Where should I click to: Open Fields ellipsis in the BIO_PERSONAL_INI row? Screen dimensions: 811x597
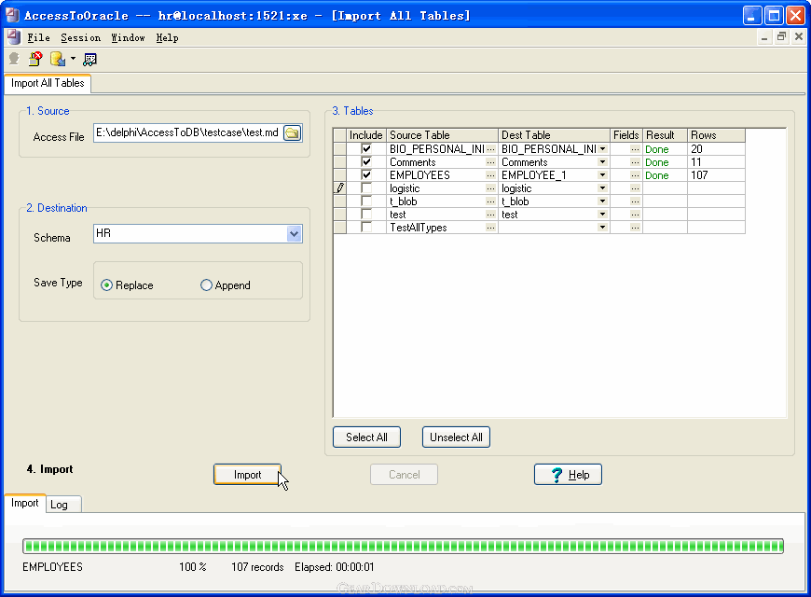[635, 149]
